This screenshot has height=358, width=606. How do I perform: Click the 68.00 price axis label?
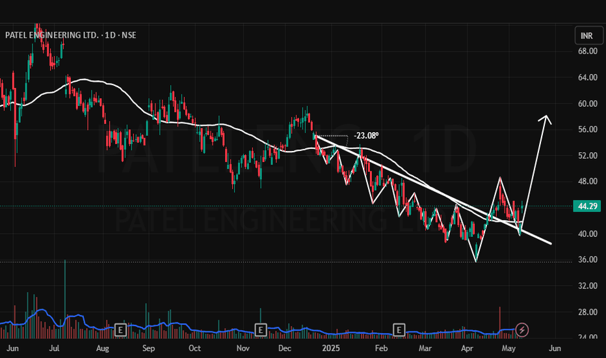(x=587, y=51)
